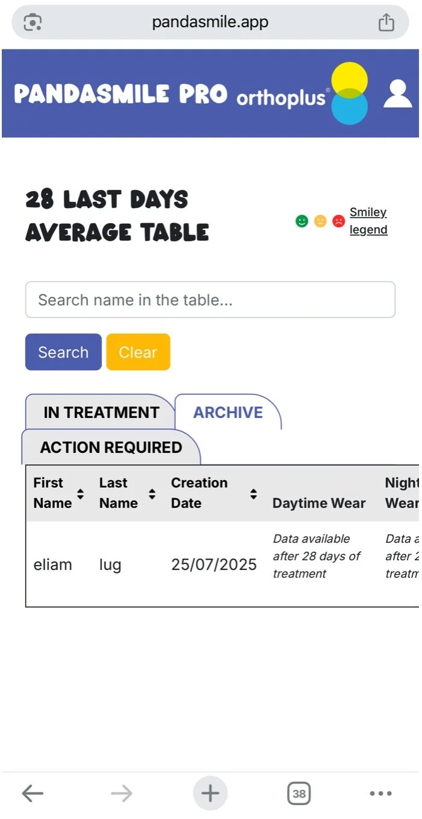Switch to the IN TREATMENT tab
Image resolution: width=422 pixels, height=819 pixels.
pos(101,413)
